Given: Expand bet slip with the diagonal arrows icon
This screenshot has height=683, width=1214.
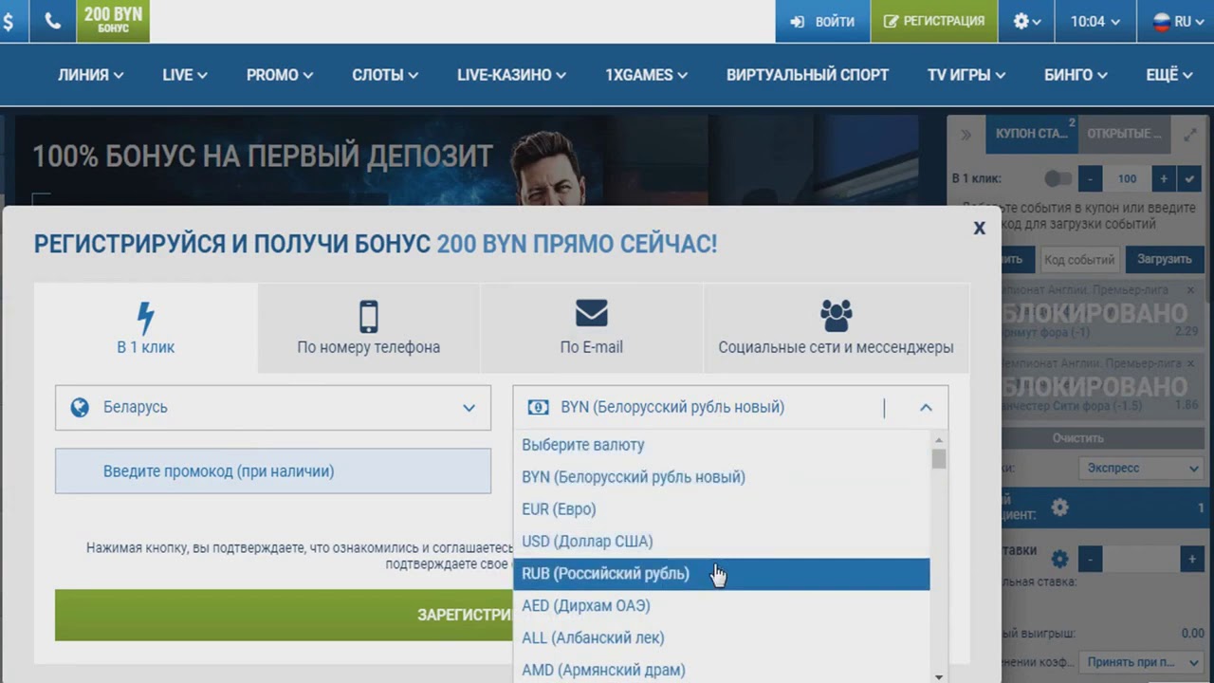Looking at the screenshot, I should (x=1189, y=135).
